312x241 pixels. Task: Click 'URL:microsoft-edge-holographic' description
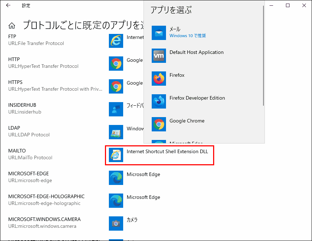44,204
